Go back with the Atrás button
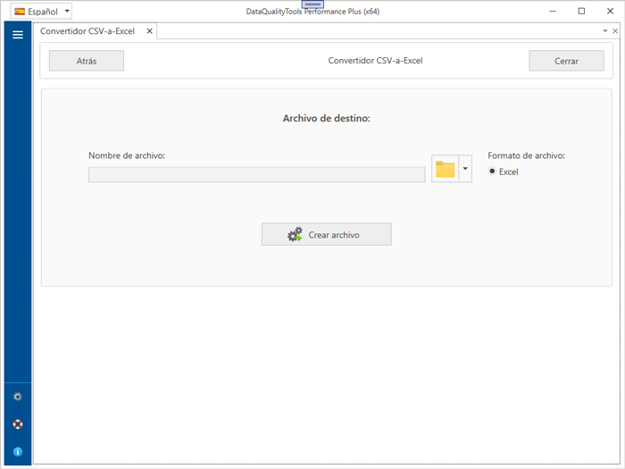The image size is (625, 469). click(87, 61)
